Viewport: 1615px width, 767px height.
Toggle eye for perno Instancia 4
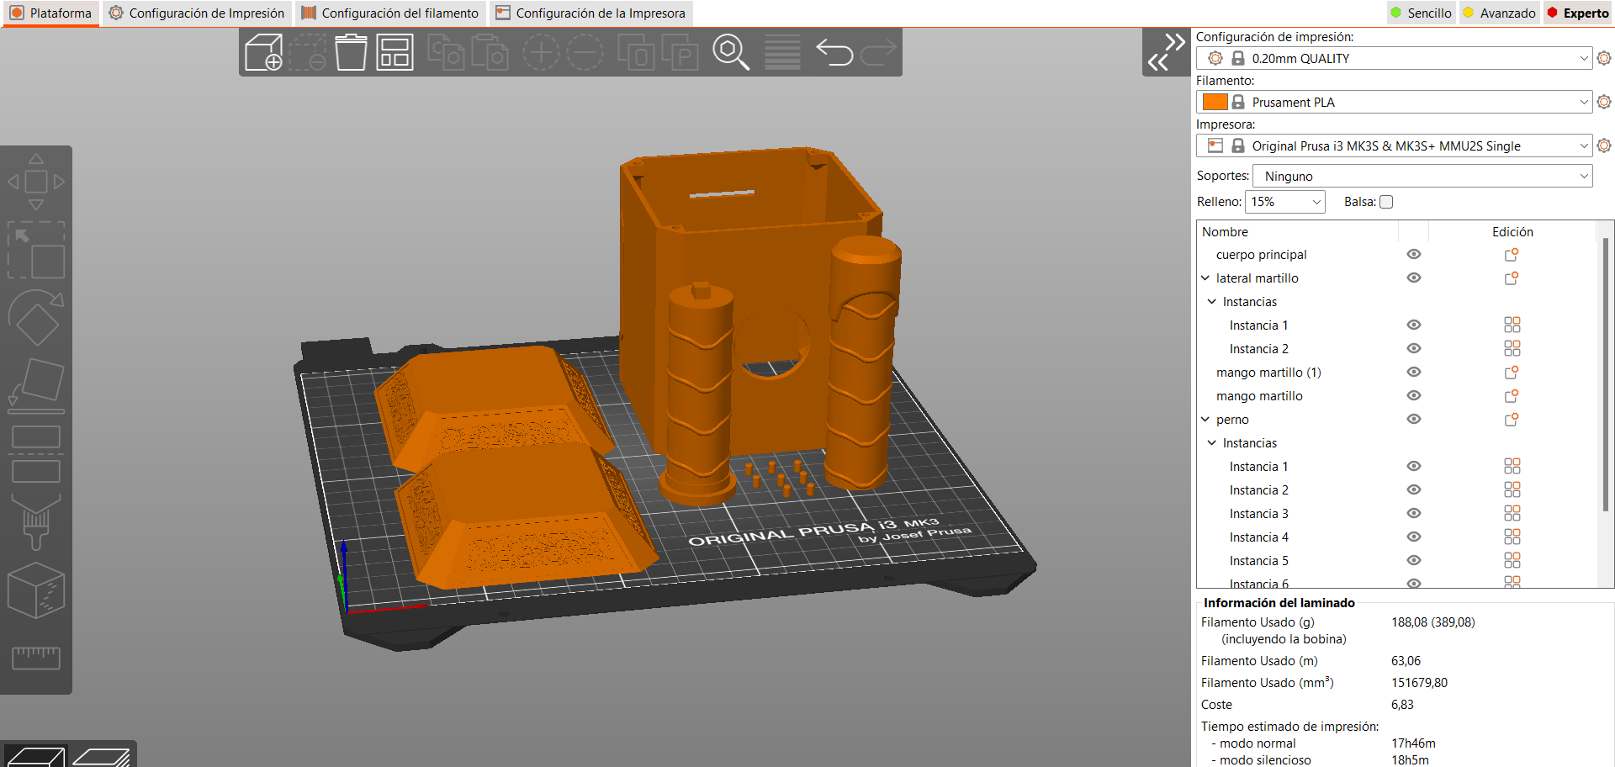[1414, 537]
